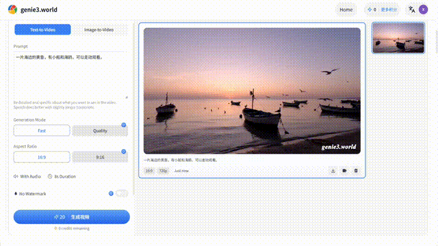The width and height of the screenshot is (438, 246).
Task: Click the 0 credits remaining text
Action: tap(74, 228)
